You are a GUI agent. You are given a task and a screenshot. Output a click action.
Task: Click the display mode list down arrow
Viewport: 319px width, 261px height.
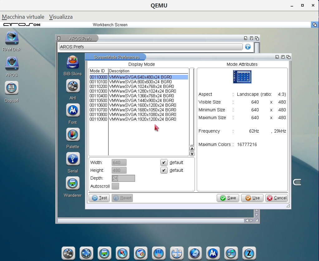pyautogui.click(x=192, y=154)
